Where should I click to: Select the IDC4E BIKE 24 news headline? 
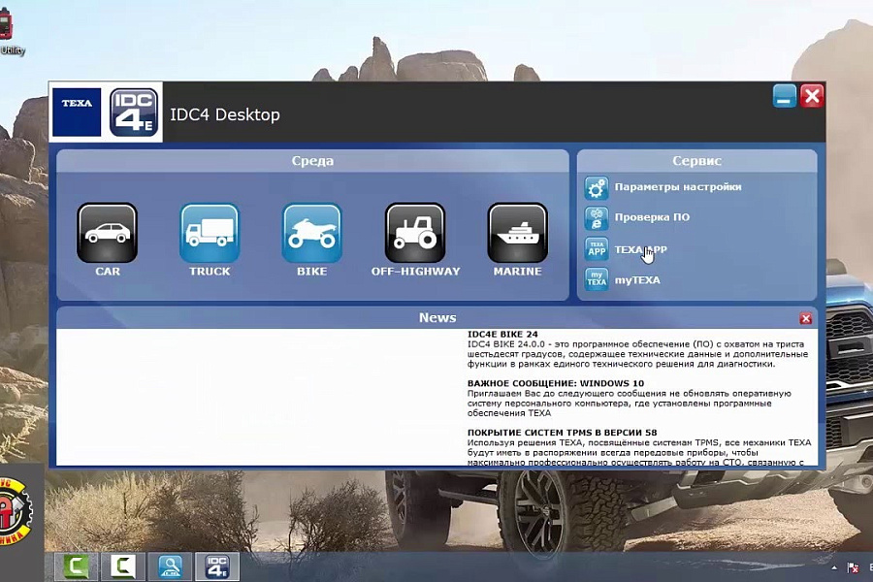[502, 335]
